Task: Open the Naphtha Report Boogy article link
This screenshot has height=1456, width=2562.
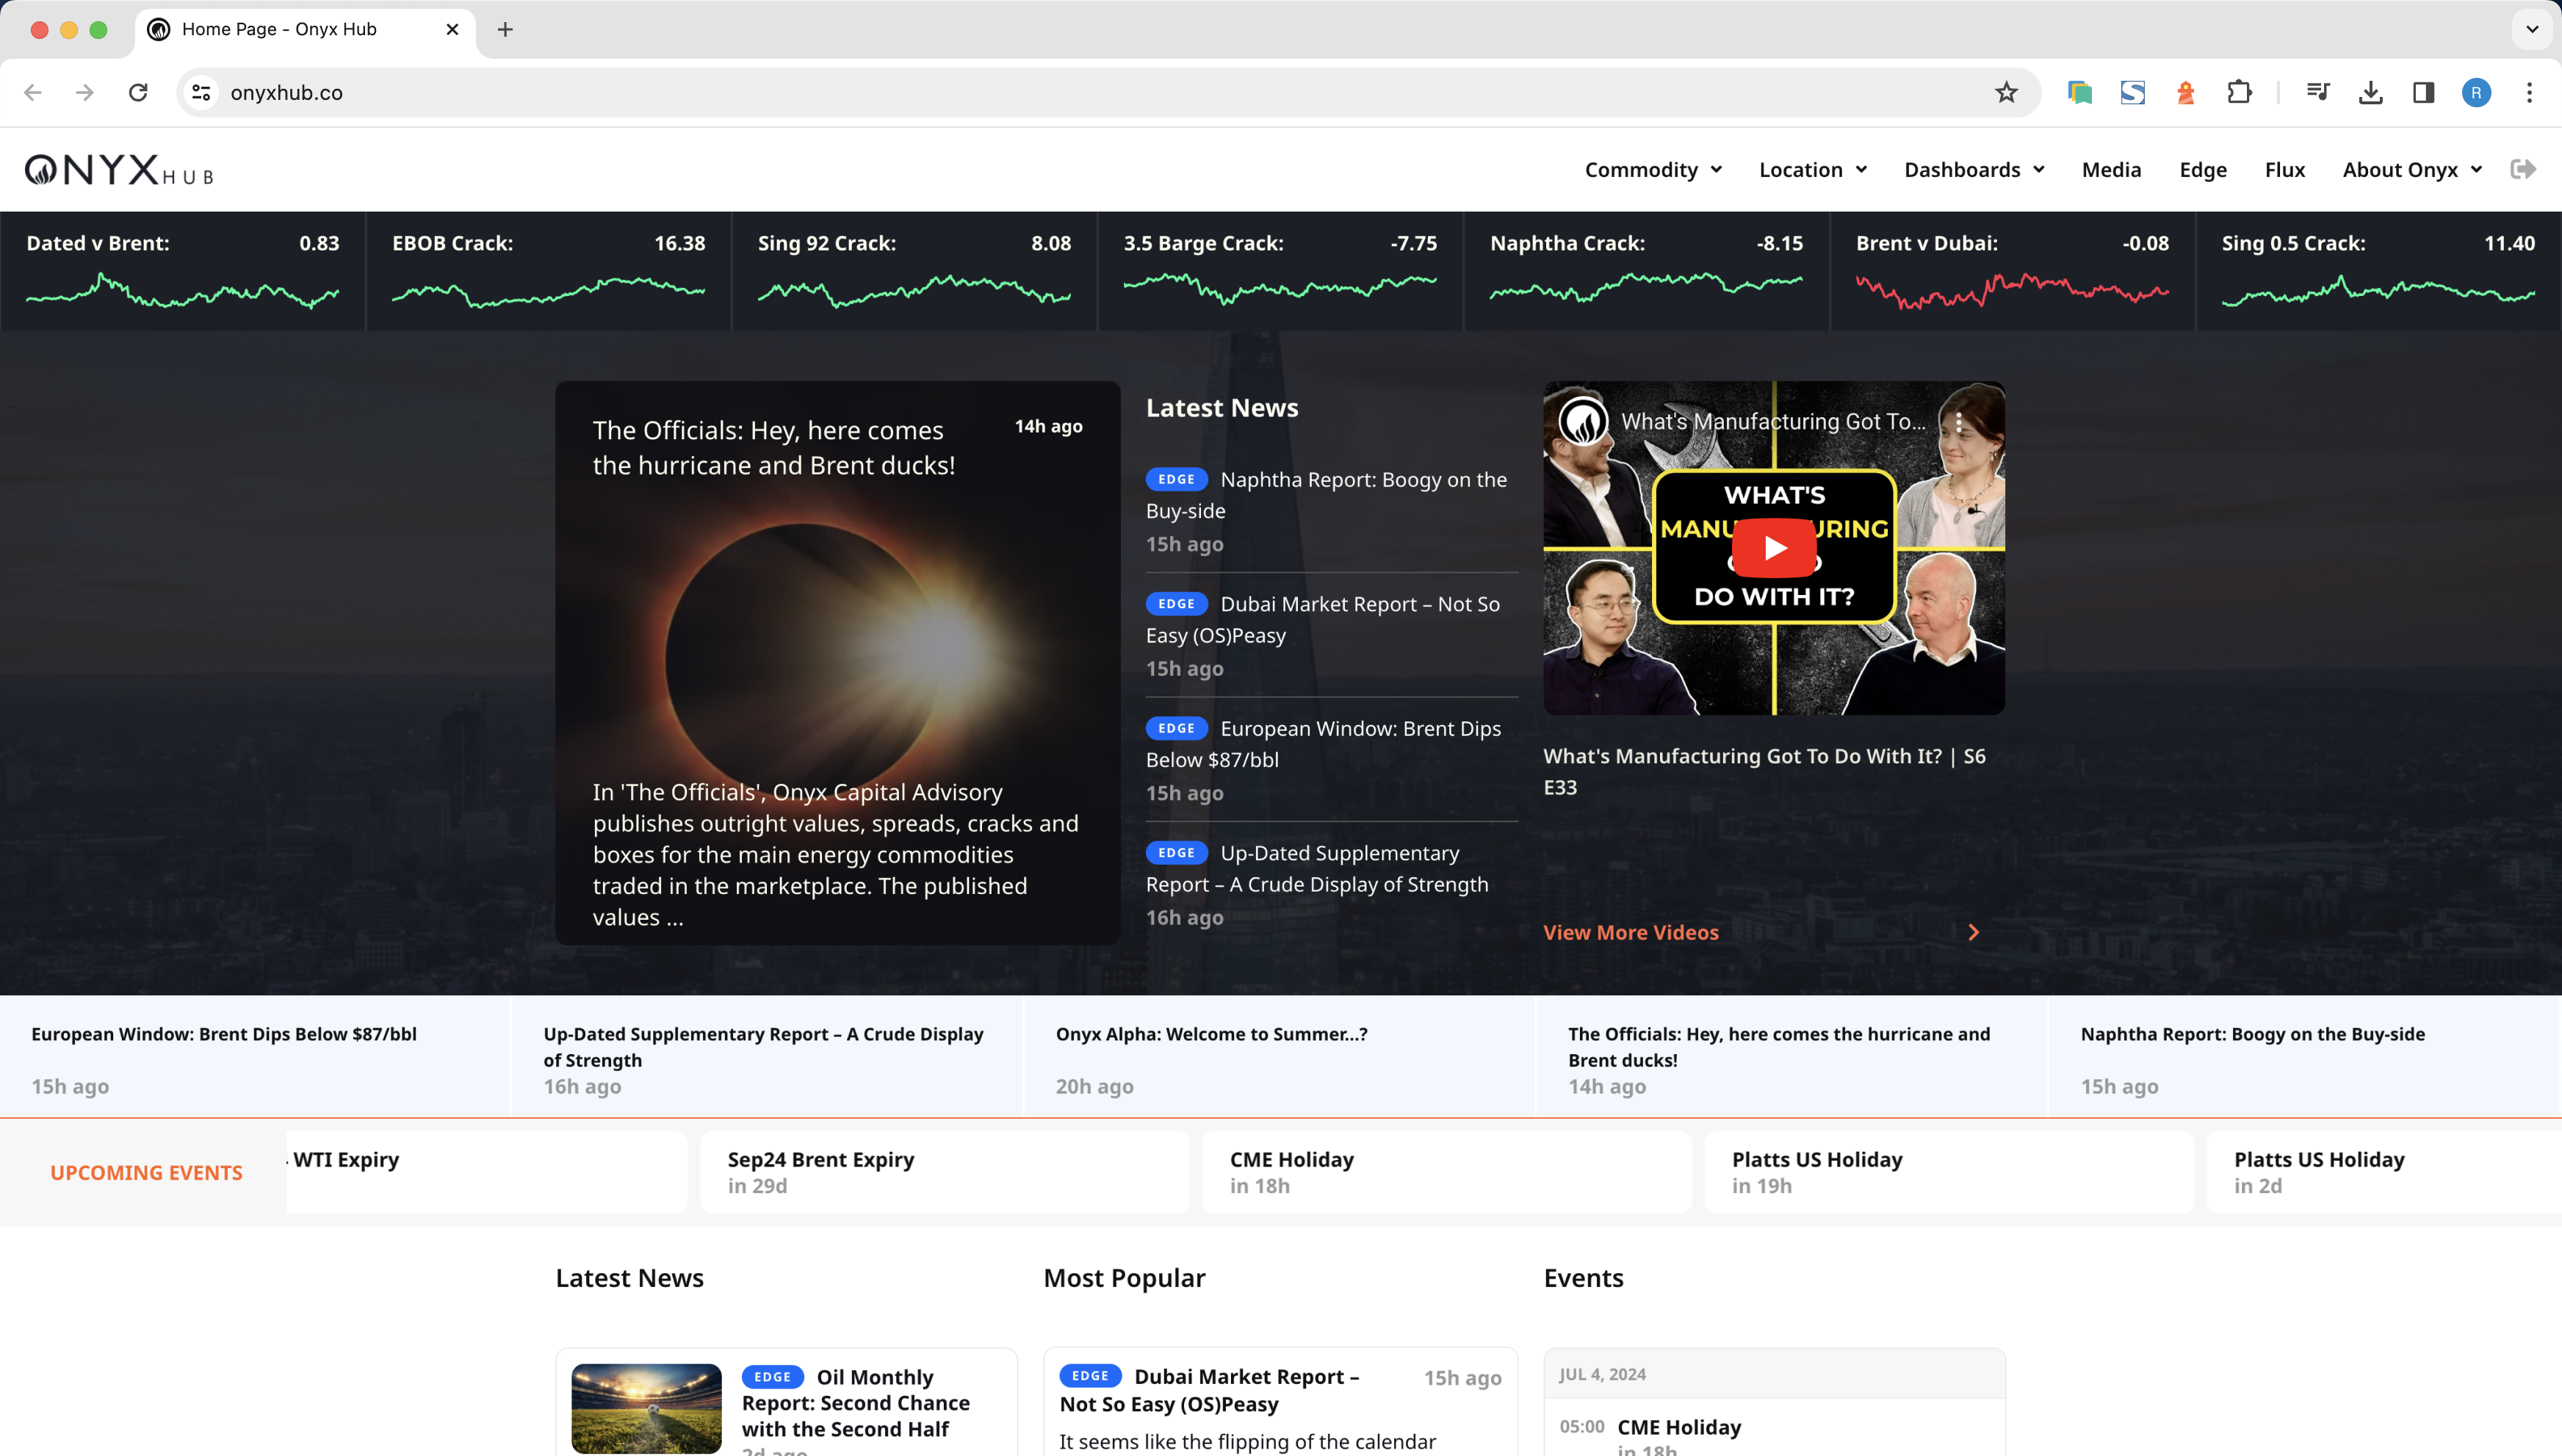Action: click(x=1363, y=480)
